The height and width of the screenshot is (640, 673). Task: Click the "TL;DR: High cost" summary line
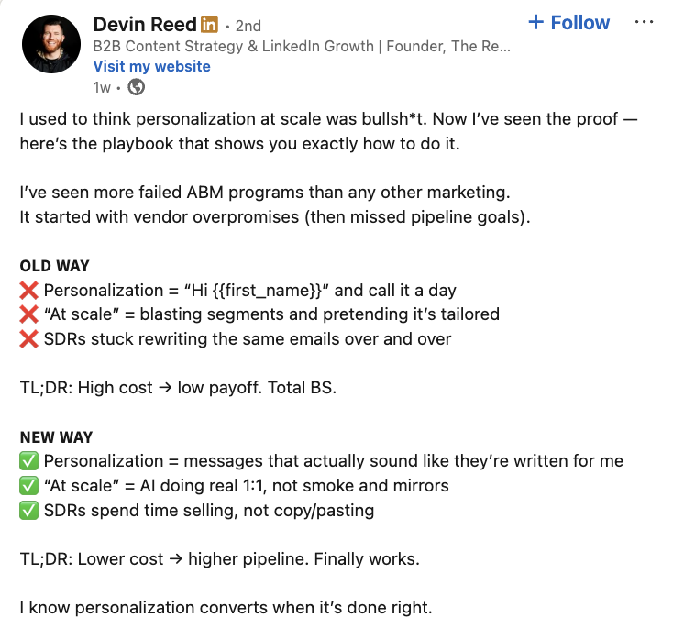[x=178, y=388]
